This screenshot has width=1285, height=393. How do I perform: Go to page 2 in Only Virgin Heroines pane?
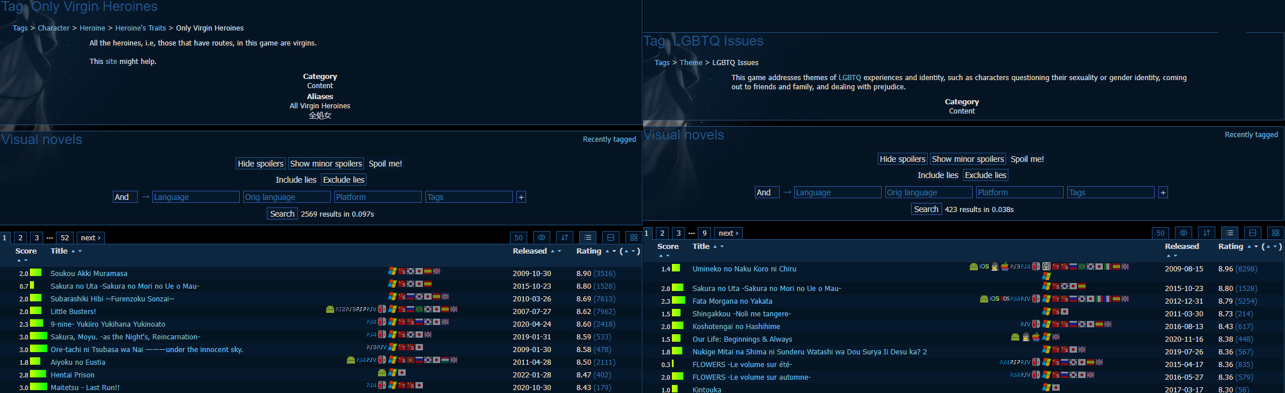coord(21,237)
